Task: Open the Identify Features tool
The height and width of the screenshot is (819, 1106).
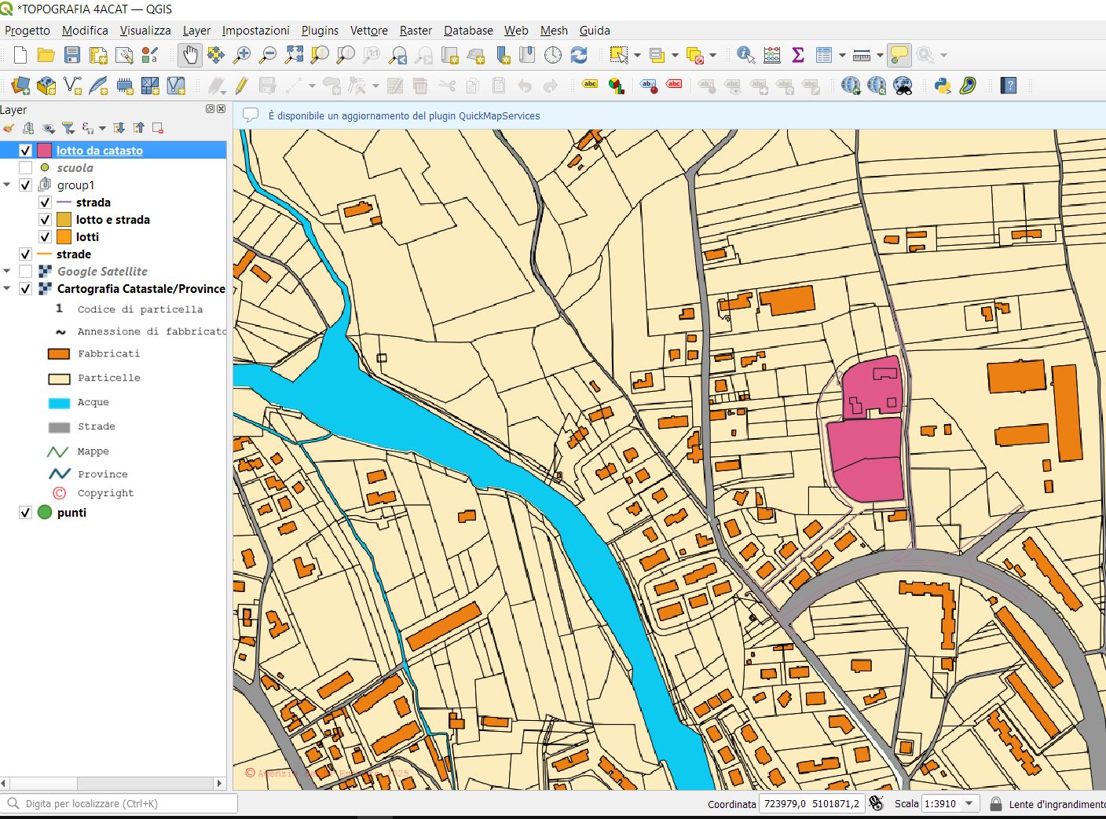Action: 744,56
